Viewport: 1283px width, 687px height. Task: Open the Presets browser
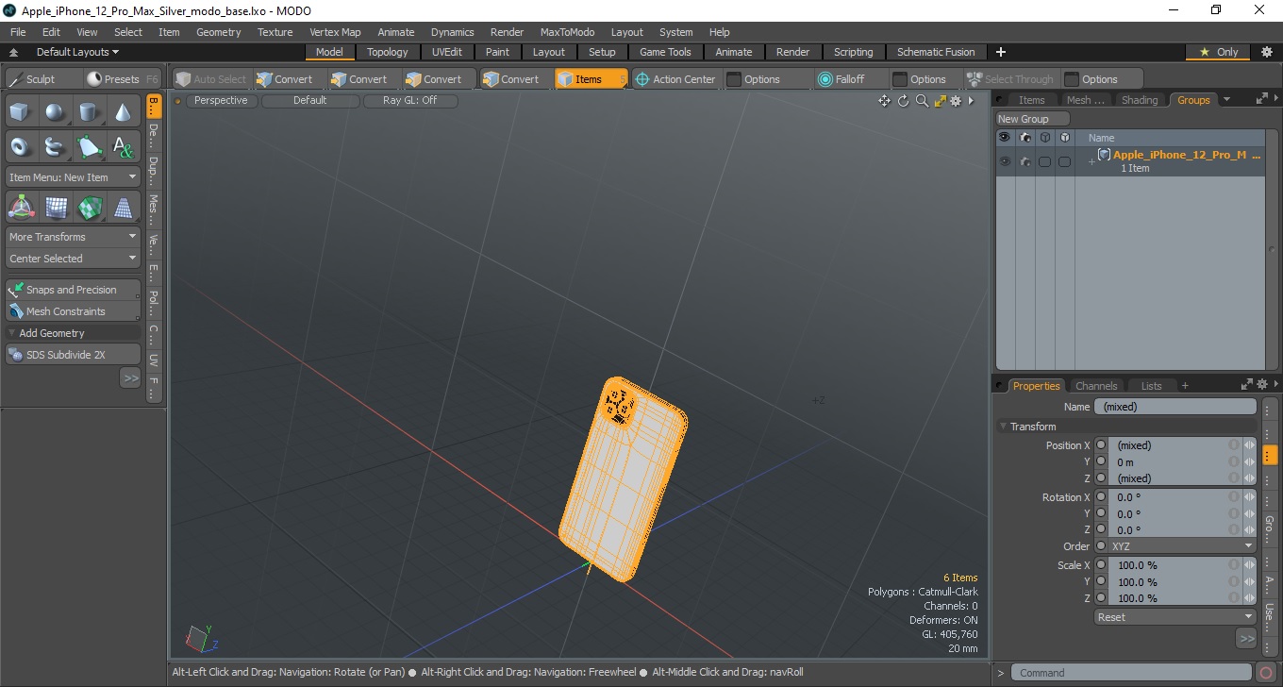point(122,79)
